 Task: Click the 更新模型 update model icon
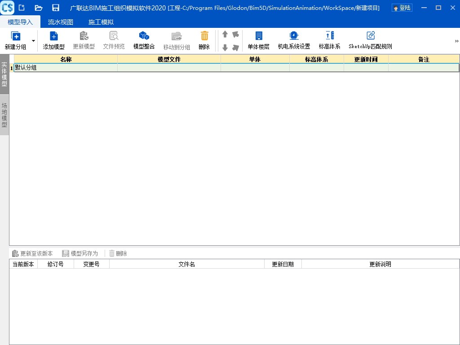click(84, 36)
